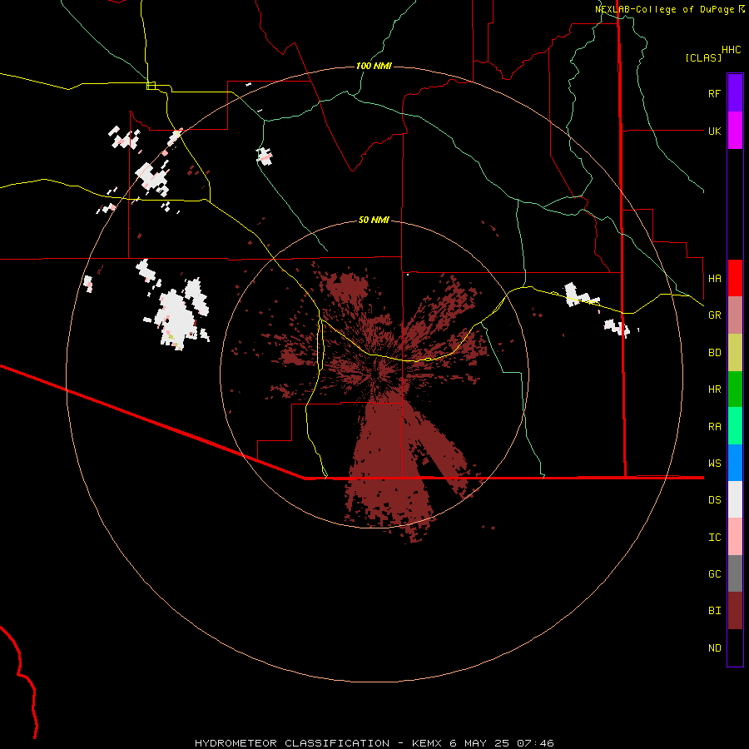Screen dimensions: 749x749
Task: Click the WS blue legend swatch
Action: [735, 463]
